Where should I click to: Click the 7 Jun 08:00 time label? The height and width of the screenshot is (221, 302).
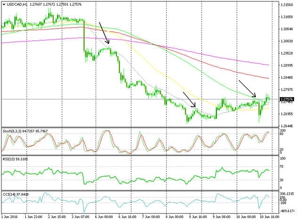coord(151,217)
